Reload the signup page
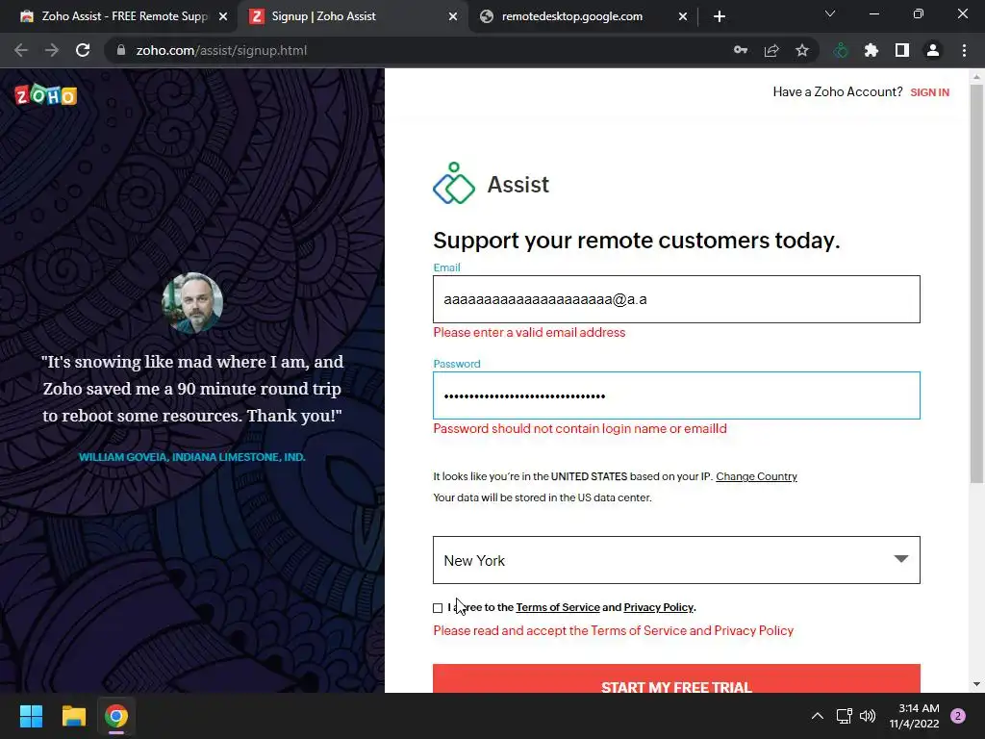This screenshot has height=739, width=985. point(83,50)
